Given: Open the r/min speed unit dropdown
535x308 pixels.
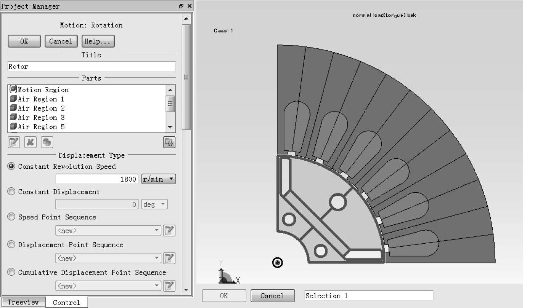Looking at the screenshot, I should pos(158,179).
